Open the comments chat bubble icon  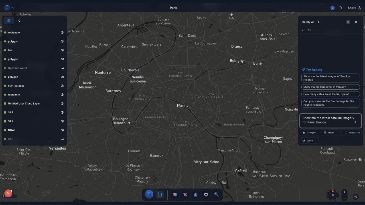pos(340,8)
